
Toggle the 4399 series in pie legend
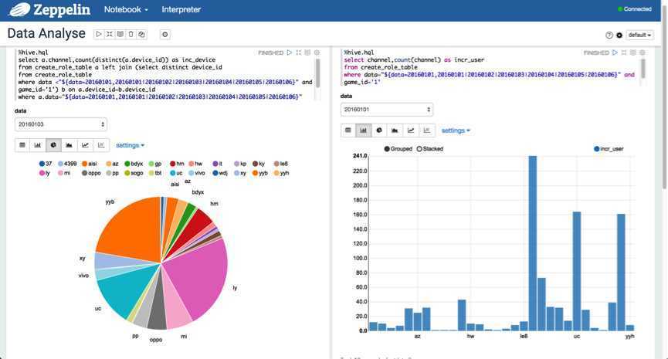67,164
